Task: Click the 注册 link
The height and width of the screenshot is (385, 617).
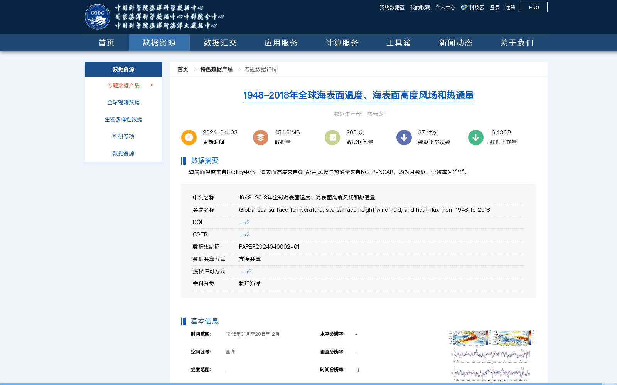Action: point(510,7)
